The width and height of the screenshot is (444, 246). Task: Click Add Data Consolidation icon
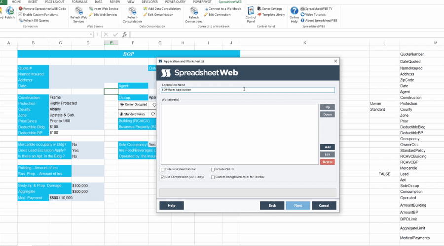point(145,9)
